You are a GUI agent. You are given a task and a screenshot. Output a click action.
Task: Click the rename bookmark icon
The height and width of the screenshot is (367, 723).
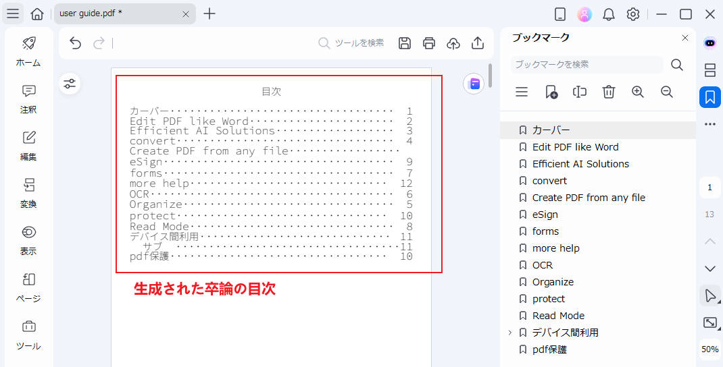coord(580,92)
